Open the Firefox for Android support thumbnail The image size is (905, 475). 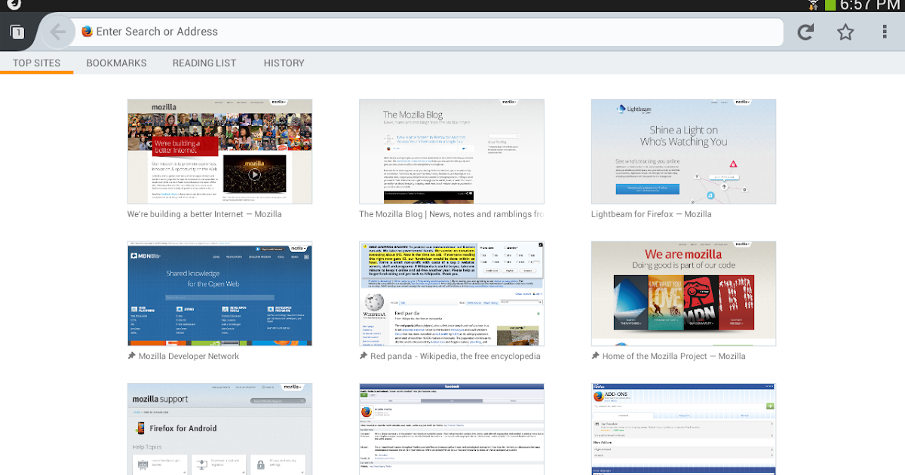[219, 430]
